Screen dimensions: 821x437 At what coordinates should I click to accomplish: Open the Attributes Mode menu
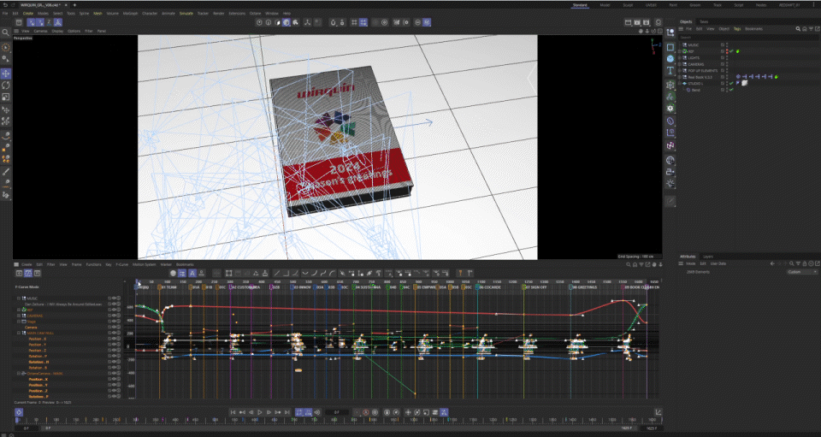(691, 263)
